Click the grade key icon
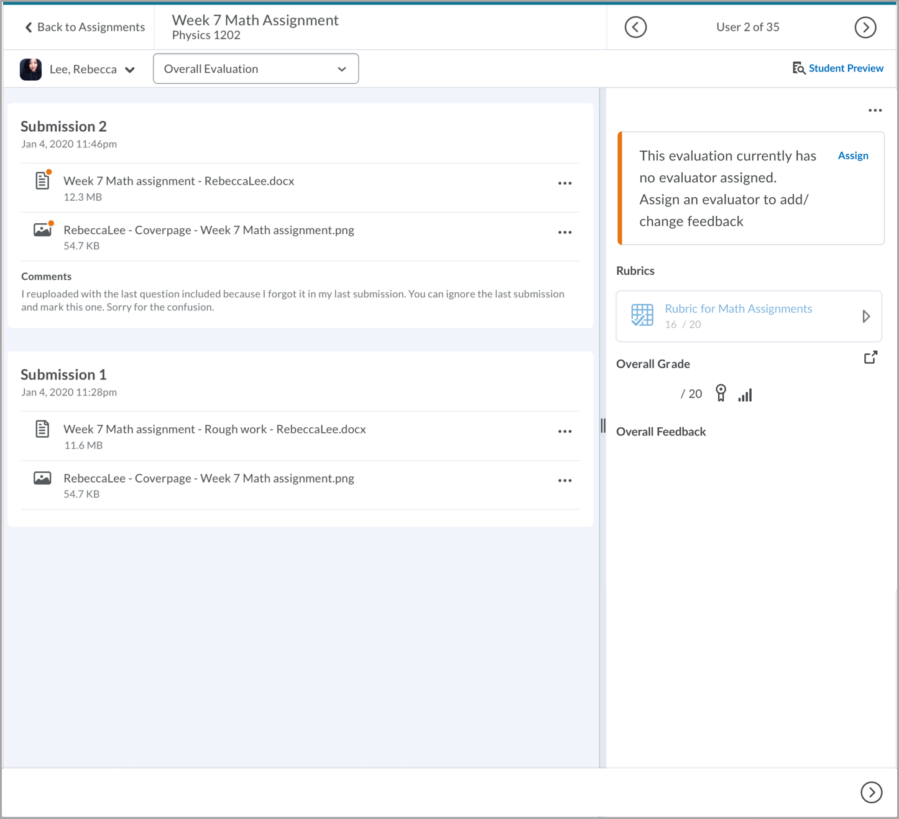 721,393
